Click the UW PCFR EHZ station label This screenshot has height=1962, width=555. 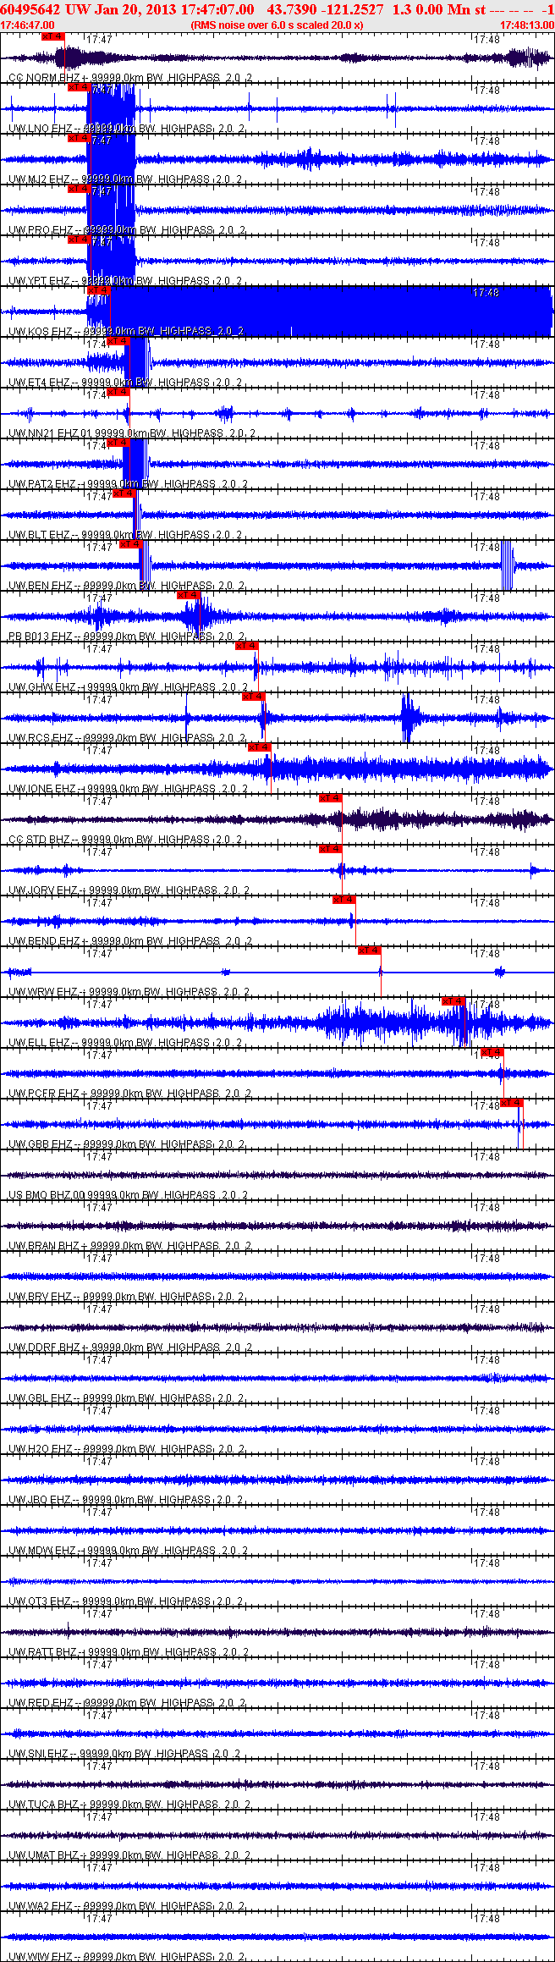(x=129, y=1094)
